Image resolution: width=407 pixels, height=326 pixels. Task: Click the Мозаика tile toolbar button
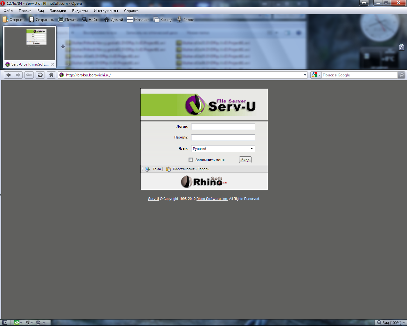138,20
